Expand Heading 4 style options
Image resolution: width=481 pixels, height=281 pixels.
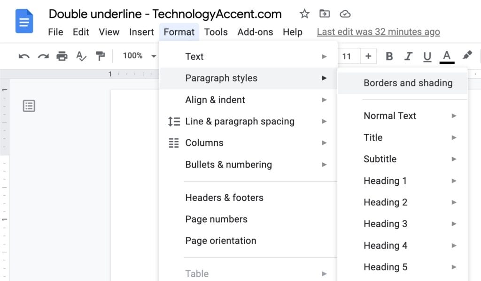403,245
